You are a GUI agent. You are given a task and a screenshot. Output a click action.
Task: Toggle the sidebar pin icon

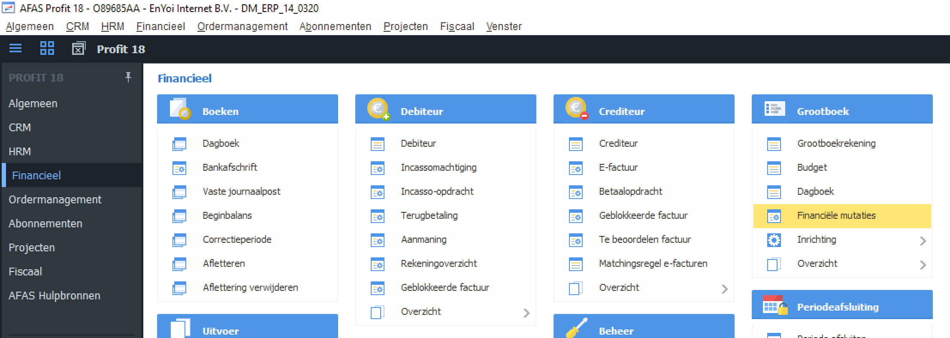coord(128,77)
